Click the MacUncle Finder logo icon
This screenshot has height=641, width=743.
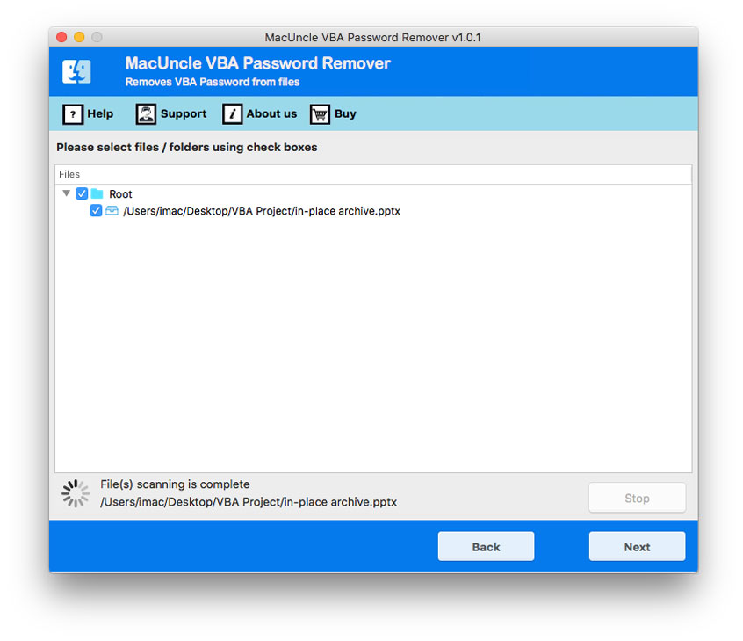pyautogui.click(x=76, y=72)
